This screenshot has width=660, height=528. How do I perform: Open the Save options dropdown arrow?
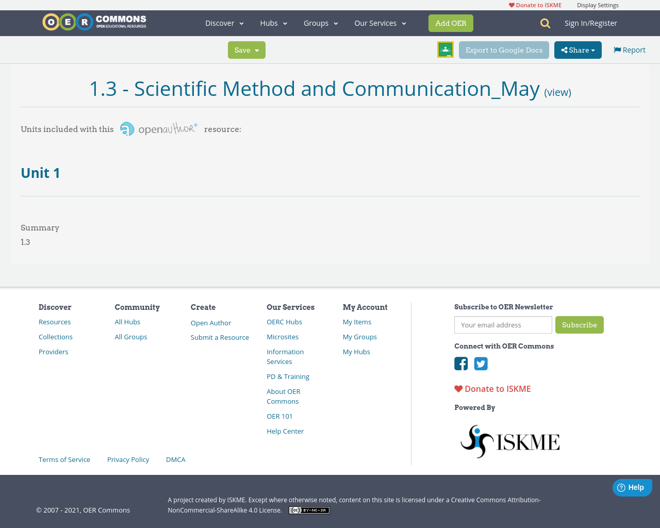(x=256, y=49)
